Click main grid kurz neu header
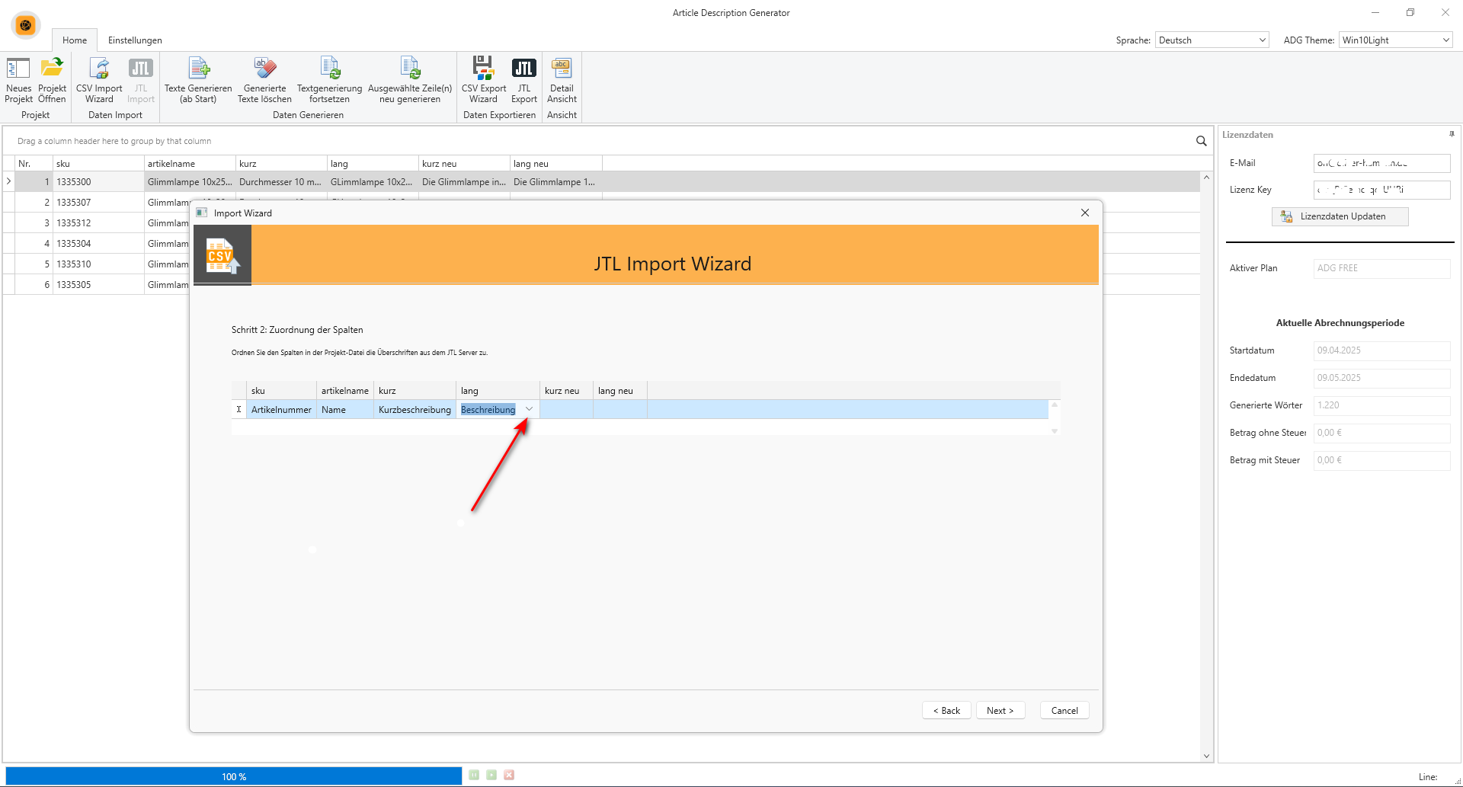 464,164
